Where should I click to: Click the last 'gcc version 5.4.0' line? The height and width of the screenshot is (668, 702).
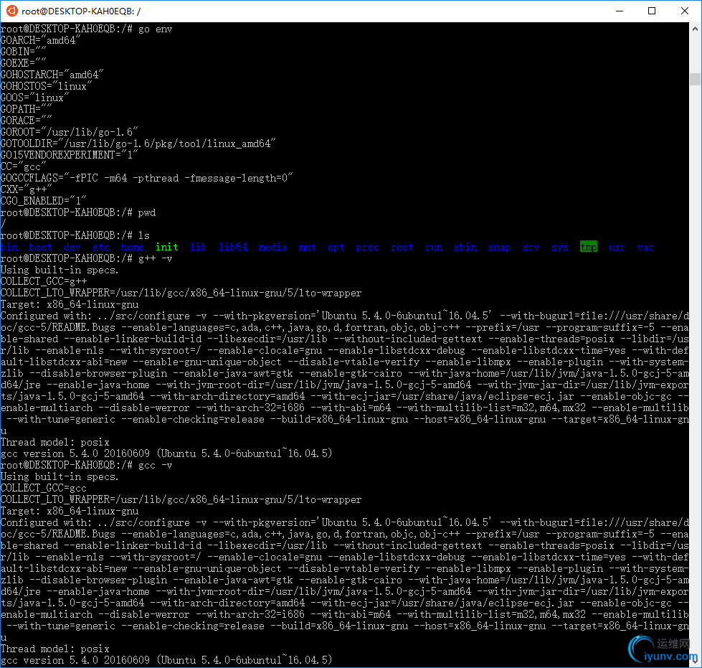(x=166, y=660)
